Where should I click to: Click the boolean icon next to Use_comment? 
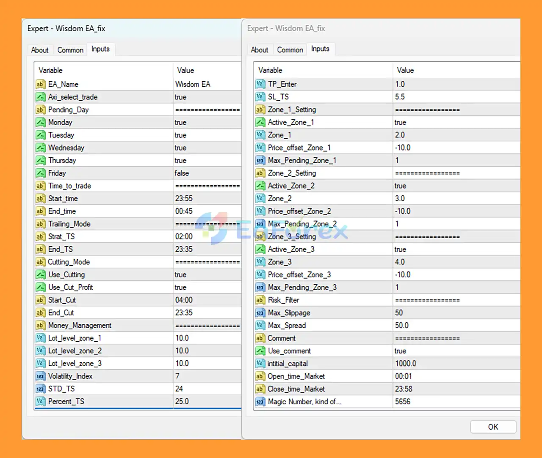pos(260,351)
